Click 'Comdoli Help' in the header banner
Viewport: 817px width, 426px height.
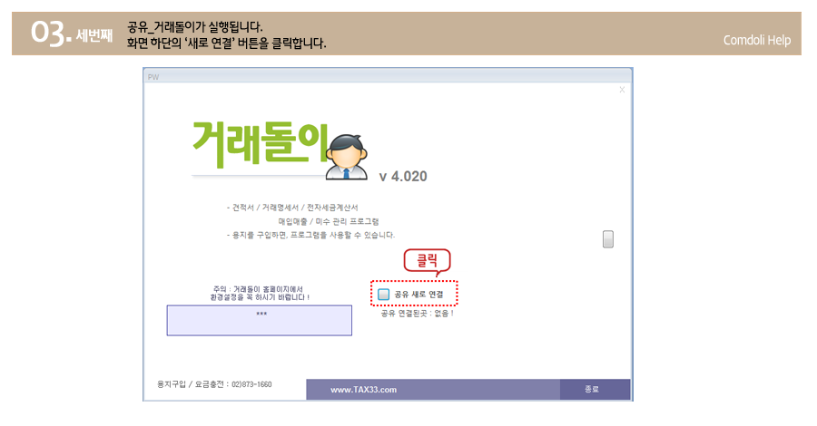[756, 40]
